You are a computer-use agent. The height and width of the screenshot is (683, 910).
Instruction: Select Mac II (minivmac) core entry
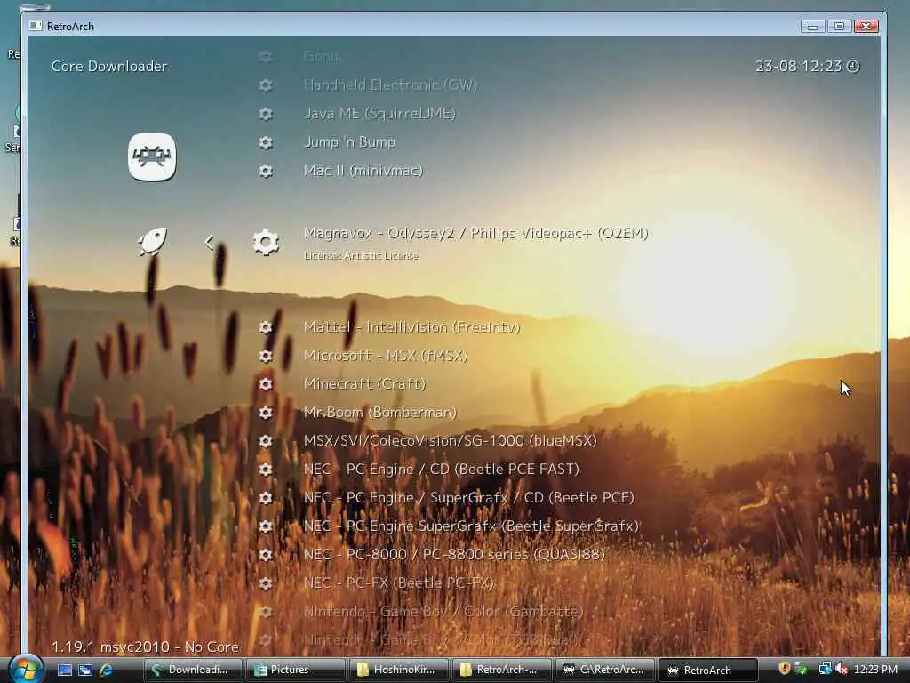(x=363, y=171)
